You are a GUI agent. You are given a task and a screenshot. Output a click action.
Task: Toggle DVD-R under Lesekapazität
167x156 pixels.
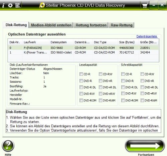click(81, 81)
